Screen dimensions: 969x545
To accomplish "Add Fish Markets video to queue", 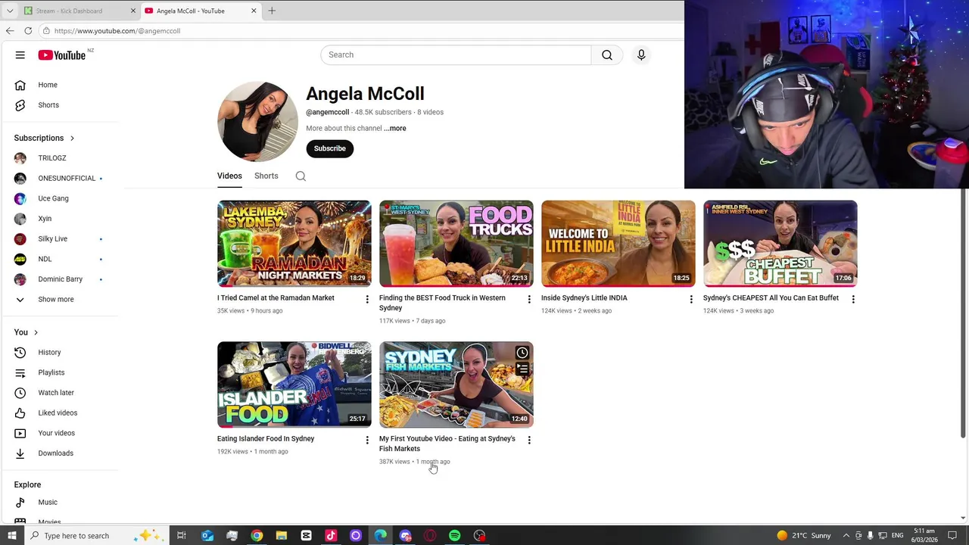I will pos(522,369).
